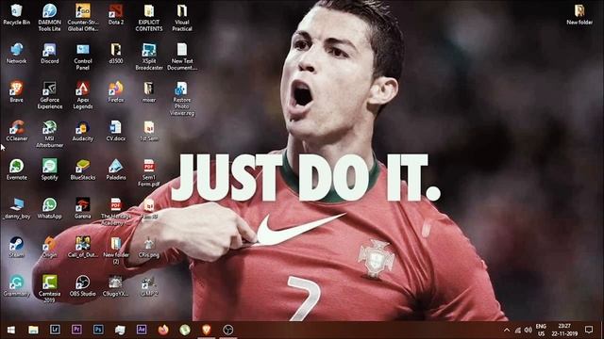The image size is (604, 339).
Task: Launch After Effects from the taskbar
Action: tap(142, 331)
